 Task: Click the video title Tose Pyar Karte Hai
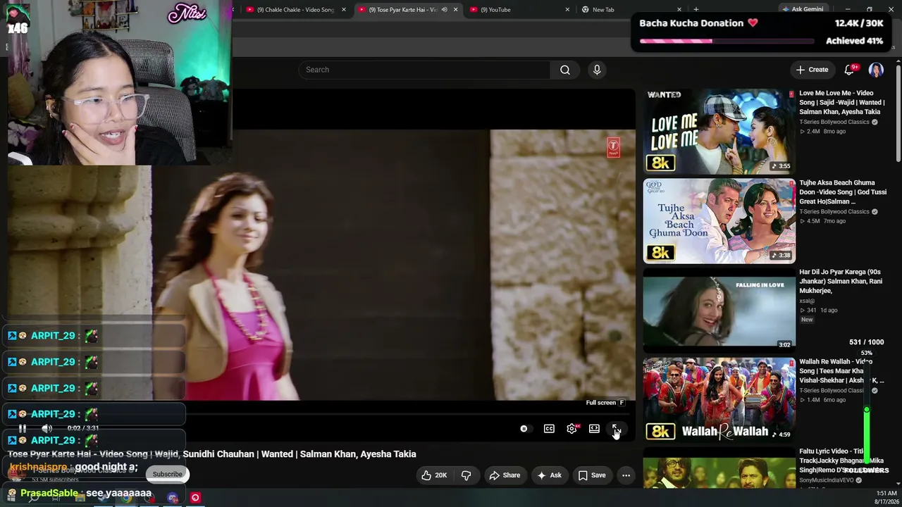[212, 454]
